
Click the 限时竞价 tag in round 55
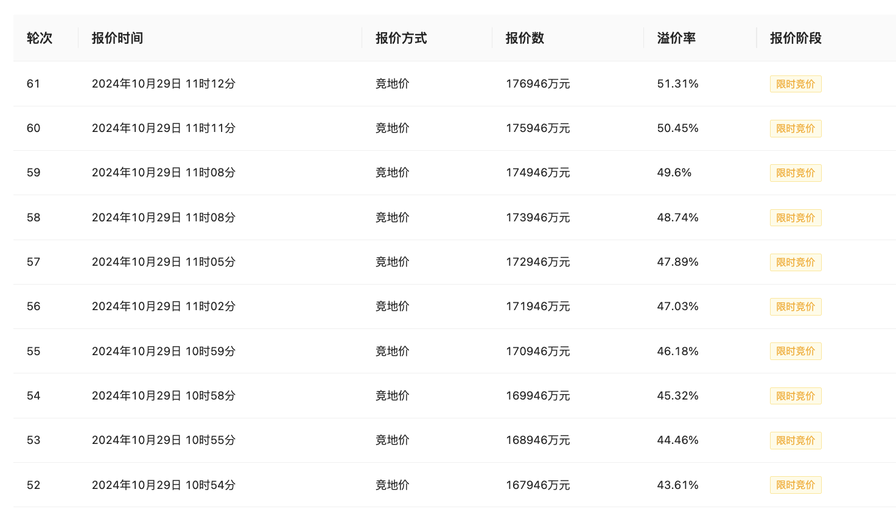[x=795, y=352]
